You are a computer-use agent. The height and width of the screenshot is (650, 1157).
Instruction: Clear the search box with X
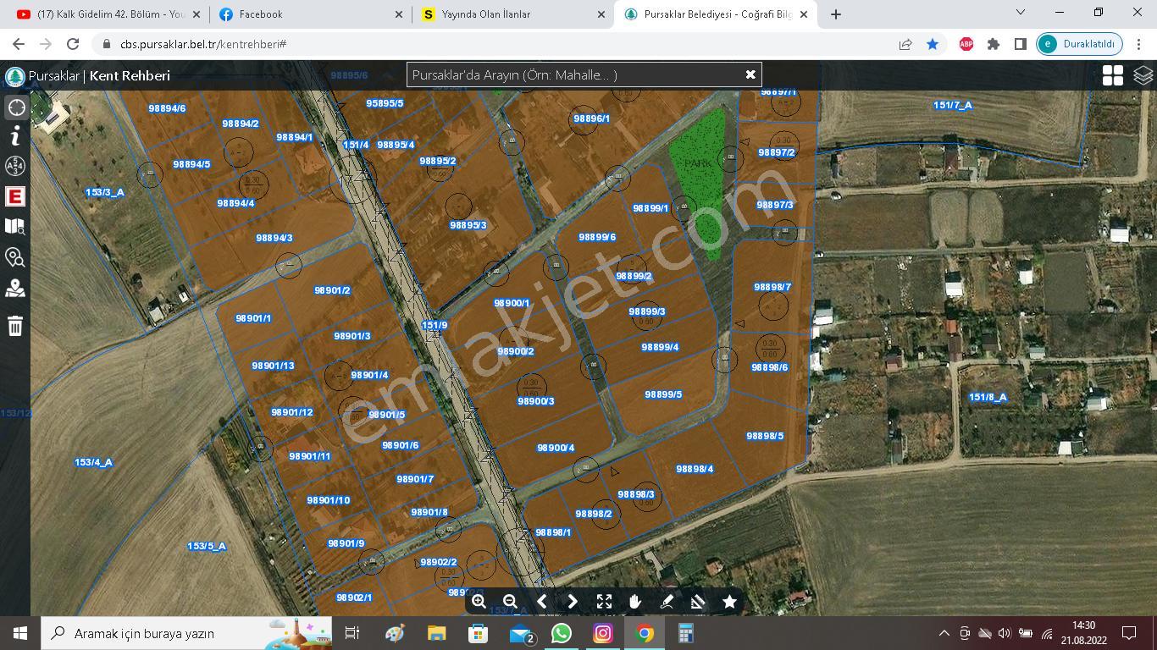coord(750,74)
